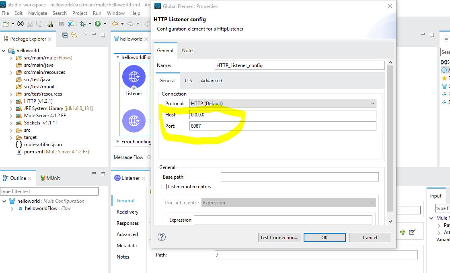
Task: Click the dialog's help question mark icon
Action: click(162, 237)
